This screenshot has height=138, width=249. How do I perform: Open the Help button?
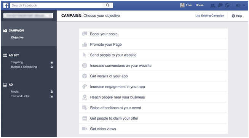click(236, 16)
